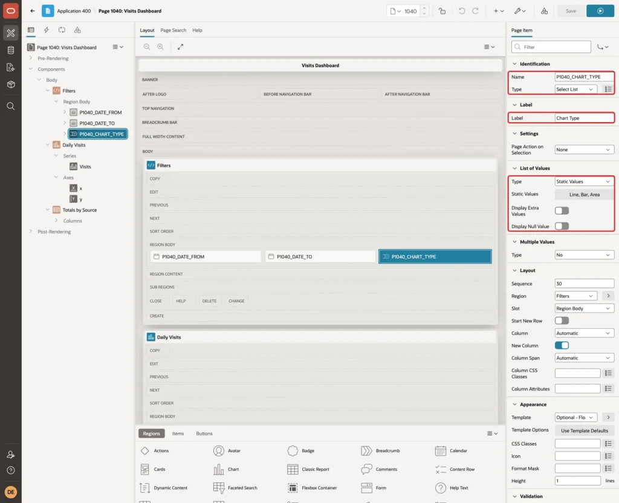619x503 pixels.
Task: Open the Slot Region Body dropdown
Action: 585,308
